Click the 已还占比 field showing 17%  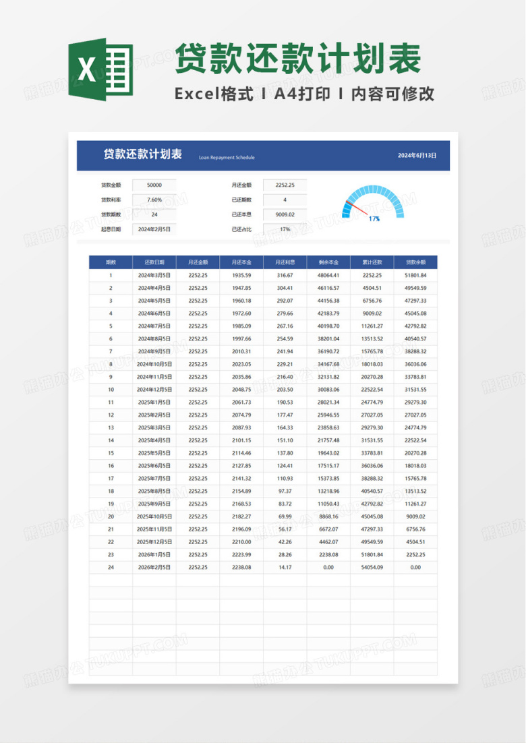(285, 230)
